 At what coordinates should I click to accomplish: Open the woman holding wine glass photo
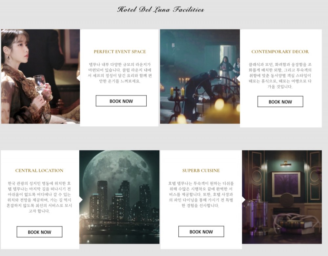point(40,76)
